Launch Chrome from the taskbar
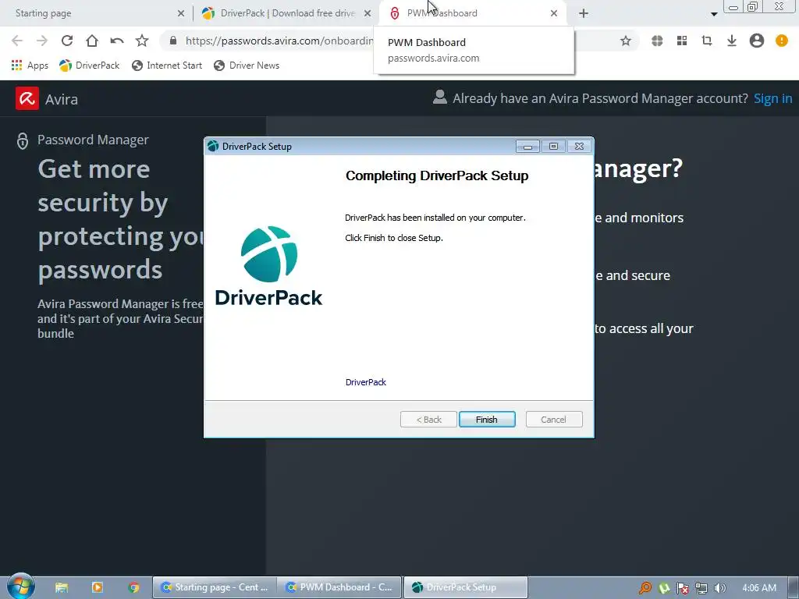The height and width of the screenshot is (599, 799). click(133, 587)
